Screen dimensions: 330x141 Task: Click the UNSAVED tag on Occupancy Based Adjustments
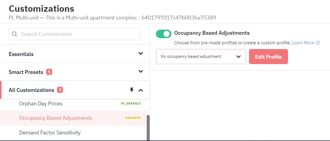[x=133, y=118]
